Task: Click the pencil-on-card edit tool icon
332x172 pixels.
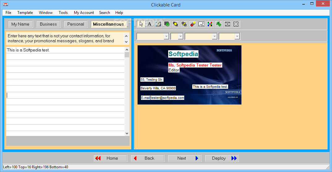Action: [158, 24]
